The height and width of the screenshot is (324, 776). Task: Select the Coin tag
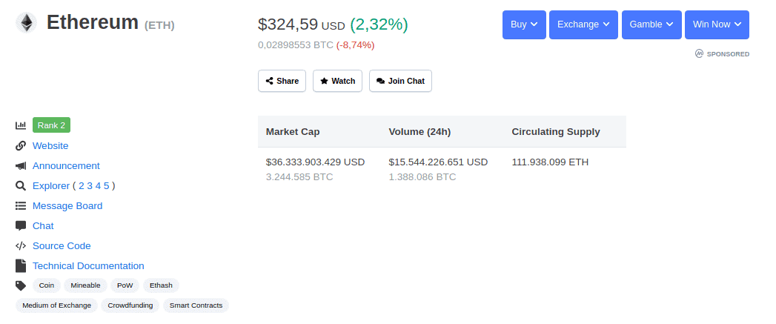pyautogui.click(x=47, y=285)
